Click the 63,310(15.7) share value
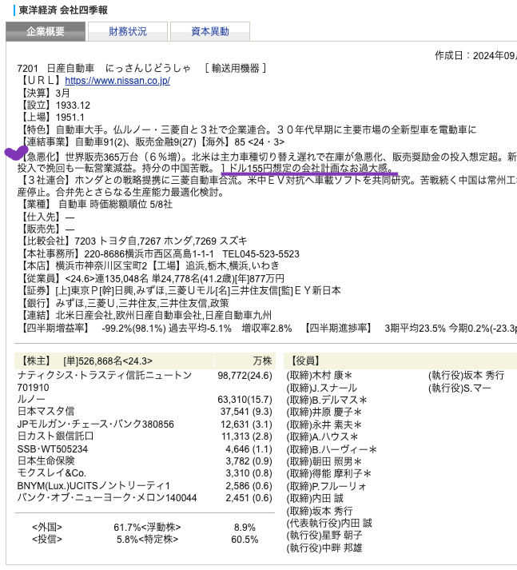This screenshot has height=570, width=517. click(245, 400)
